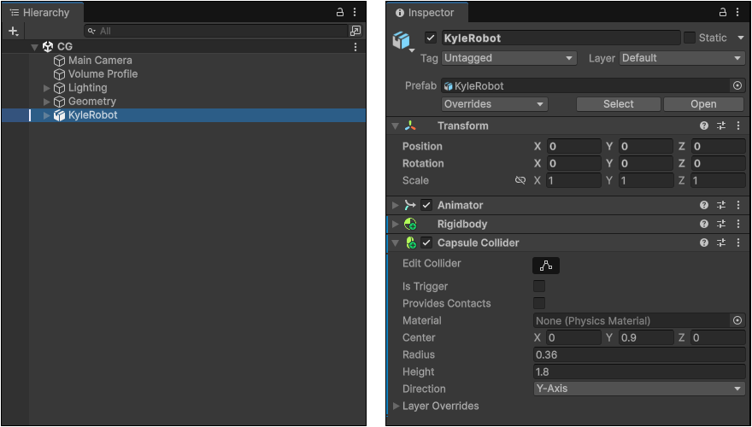Open the Direction Y-Axis dropdown
Screen dimensions: 752x427
(x=639, y=389)
